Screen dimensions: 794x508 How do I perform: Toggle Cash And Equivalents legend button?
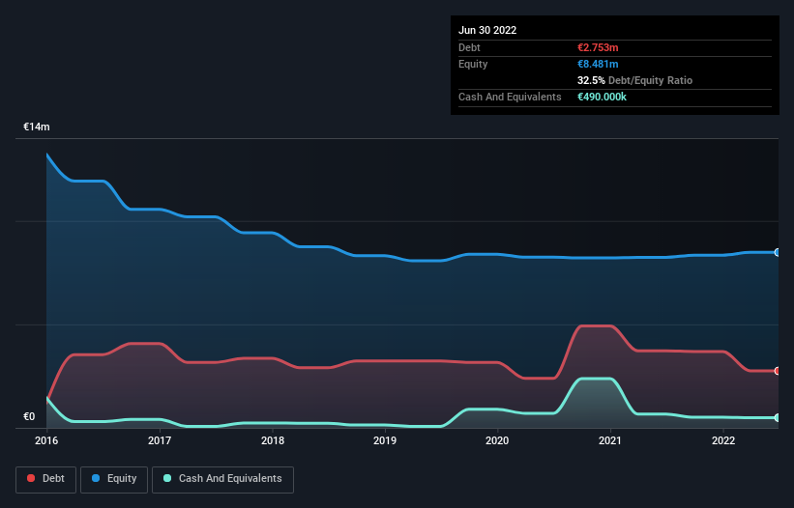(x=222, y=479)
